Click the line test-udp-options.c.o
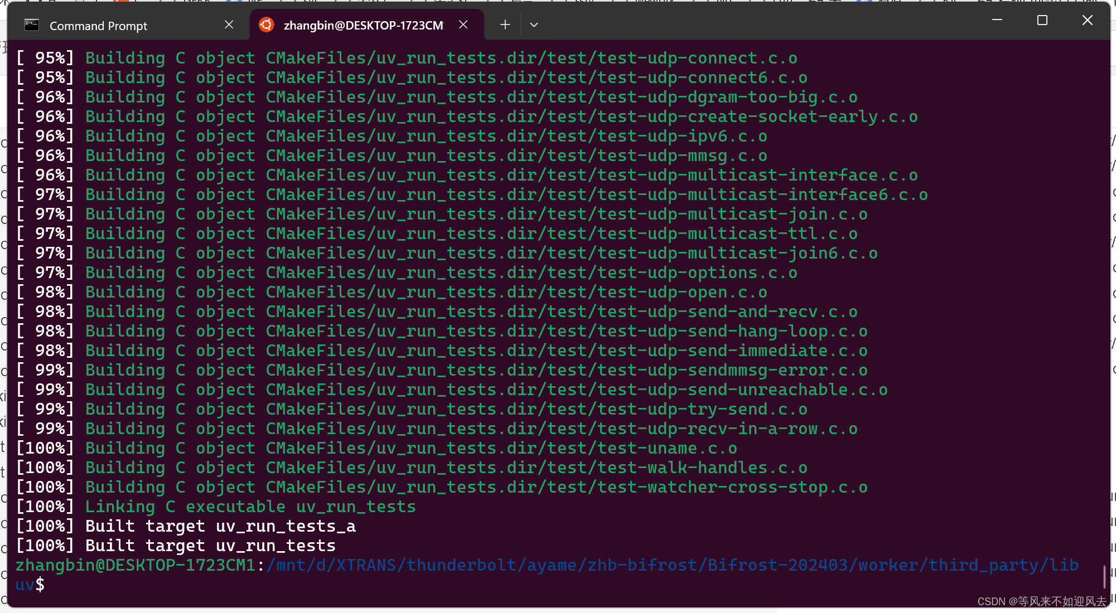The image size is (1116, 613). (x=407, y=273)
